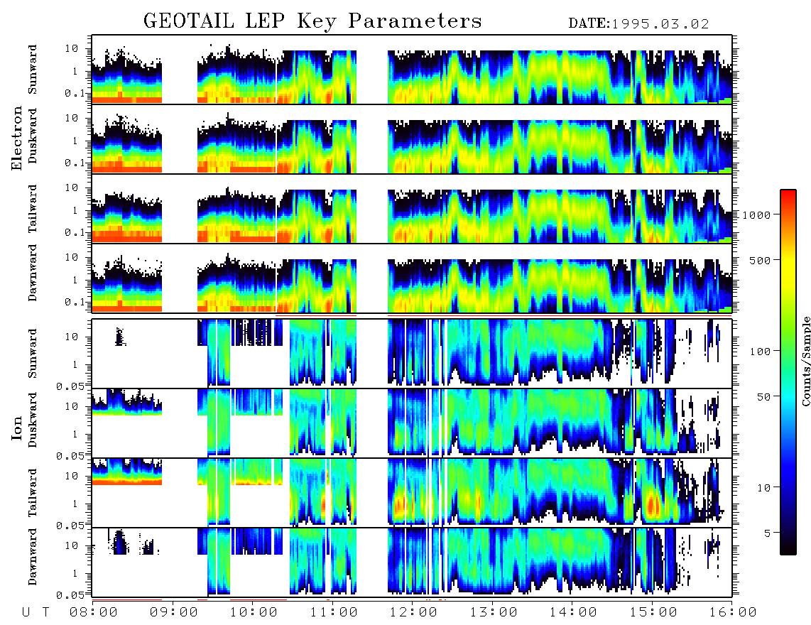Click the time tick label '11:00'
The height and width of the screenshot is (625, 811).
pos(334,612)
